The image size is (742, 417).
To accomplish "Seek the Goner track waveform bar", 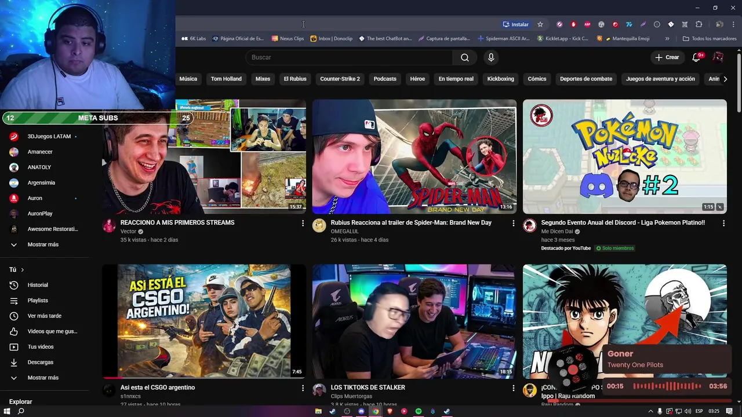I will click(667, 386).
